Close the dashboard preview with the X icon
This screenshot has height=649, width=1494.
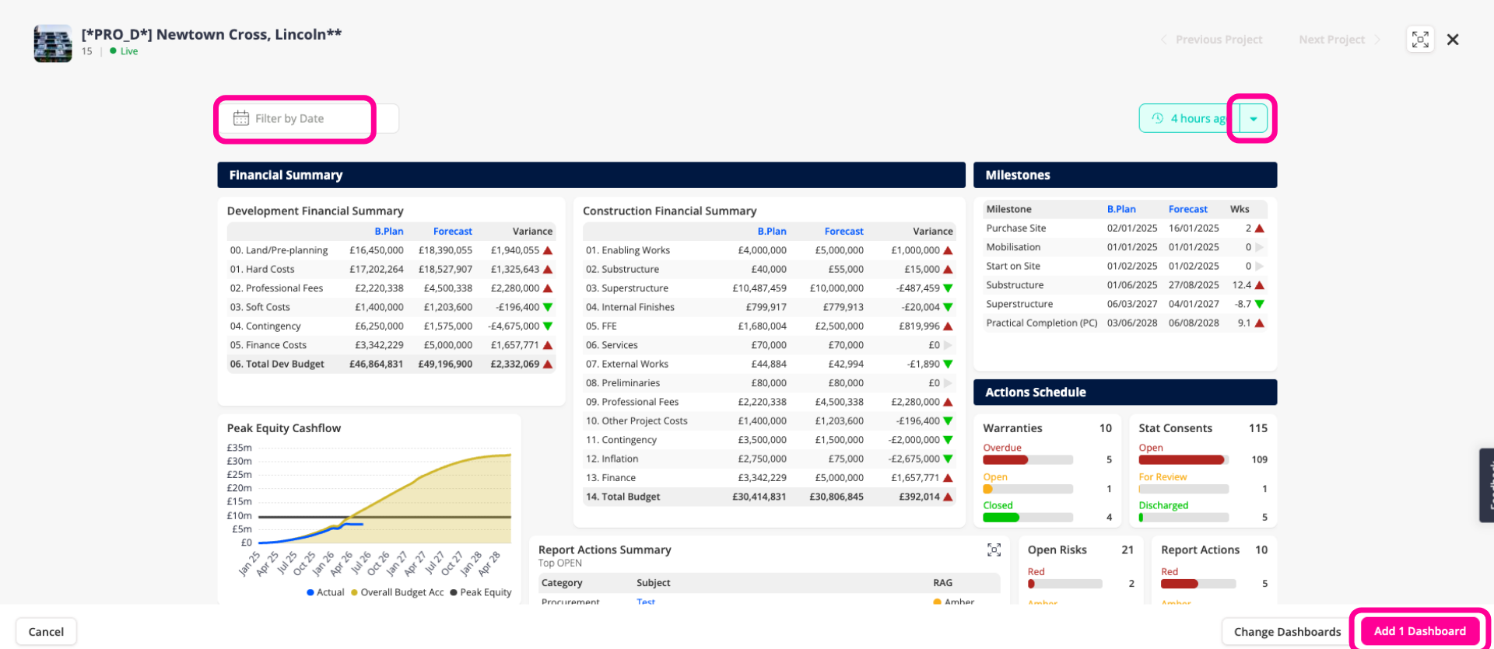coord(1453,40)
